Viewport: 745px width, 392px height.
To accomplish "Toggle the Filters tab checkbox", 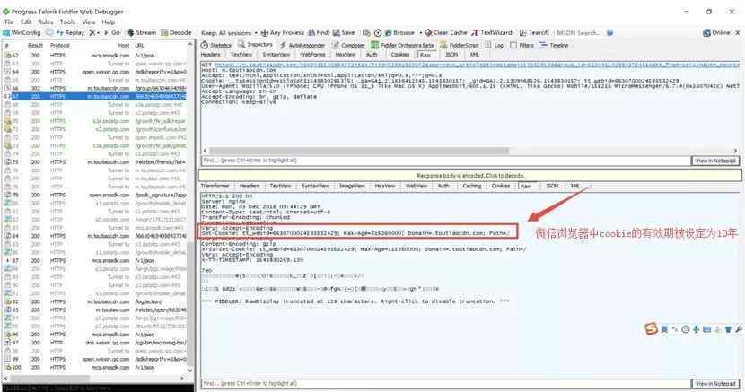I will (513, 45).
